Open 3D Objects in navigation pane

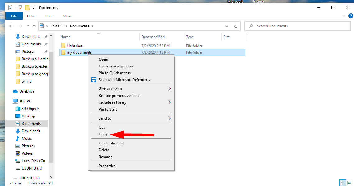click(30, 109)
